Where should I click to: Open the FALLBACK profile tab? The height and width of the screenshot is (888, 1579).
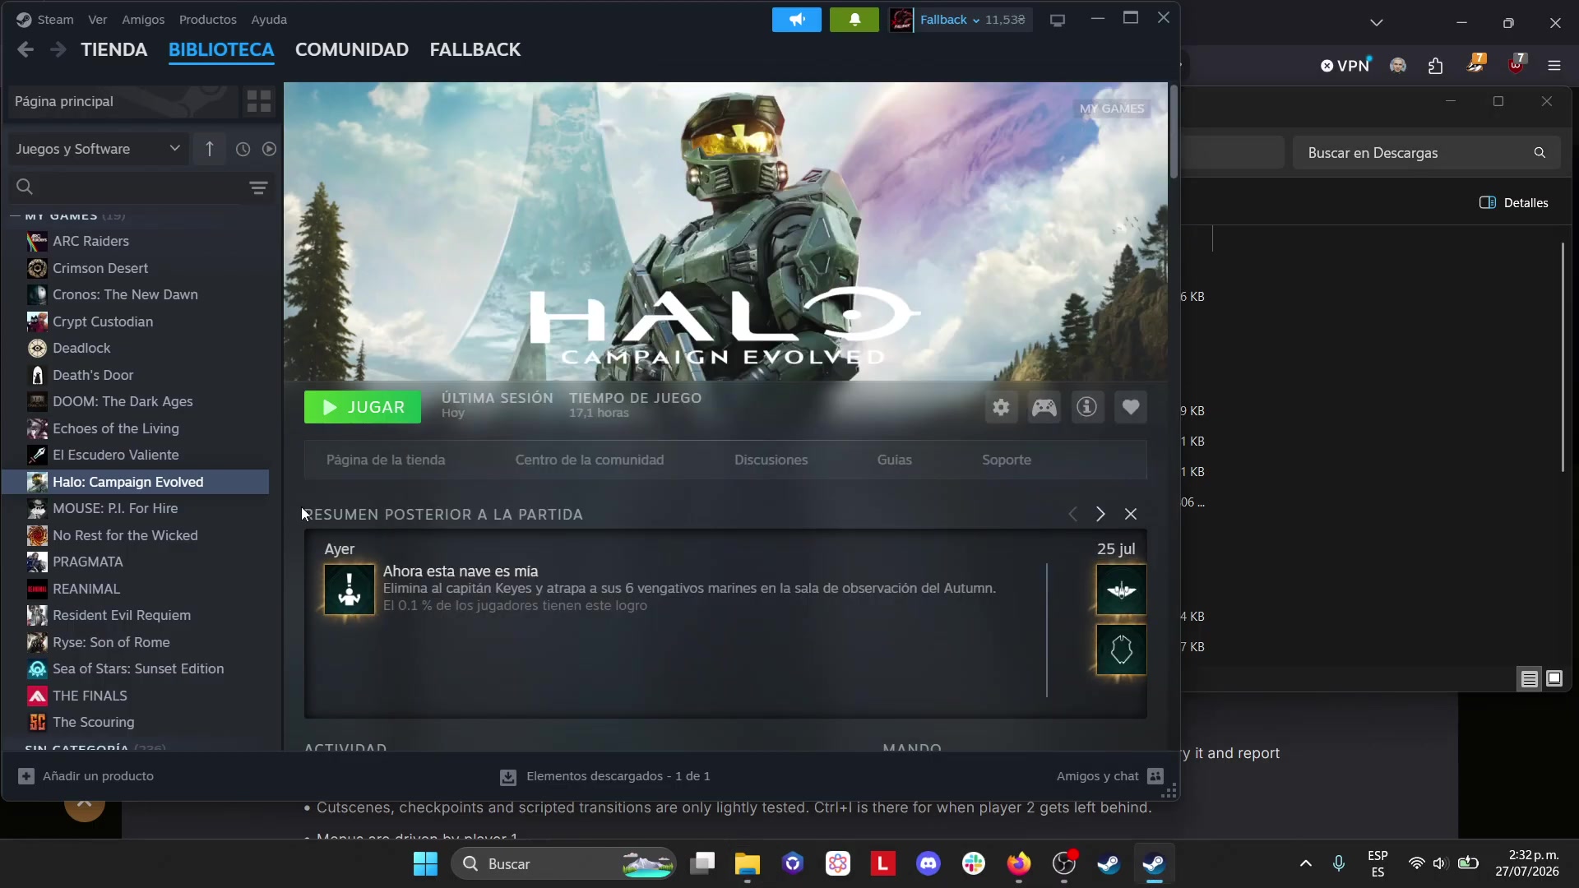[x=475, y=50]
